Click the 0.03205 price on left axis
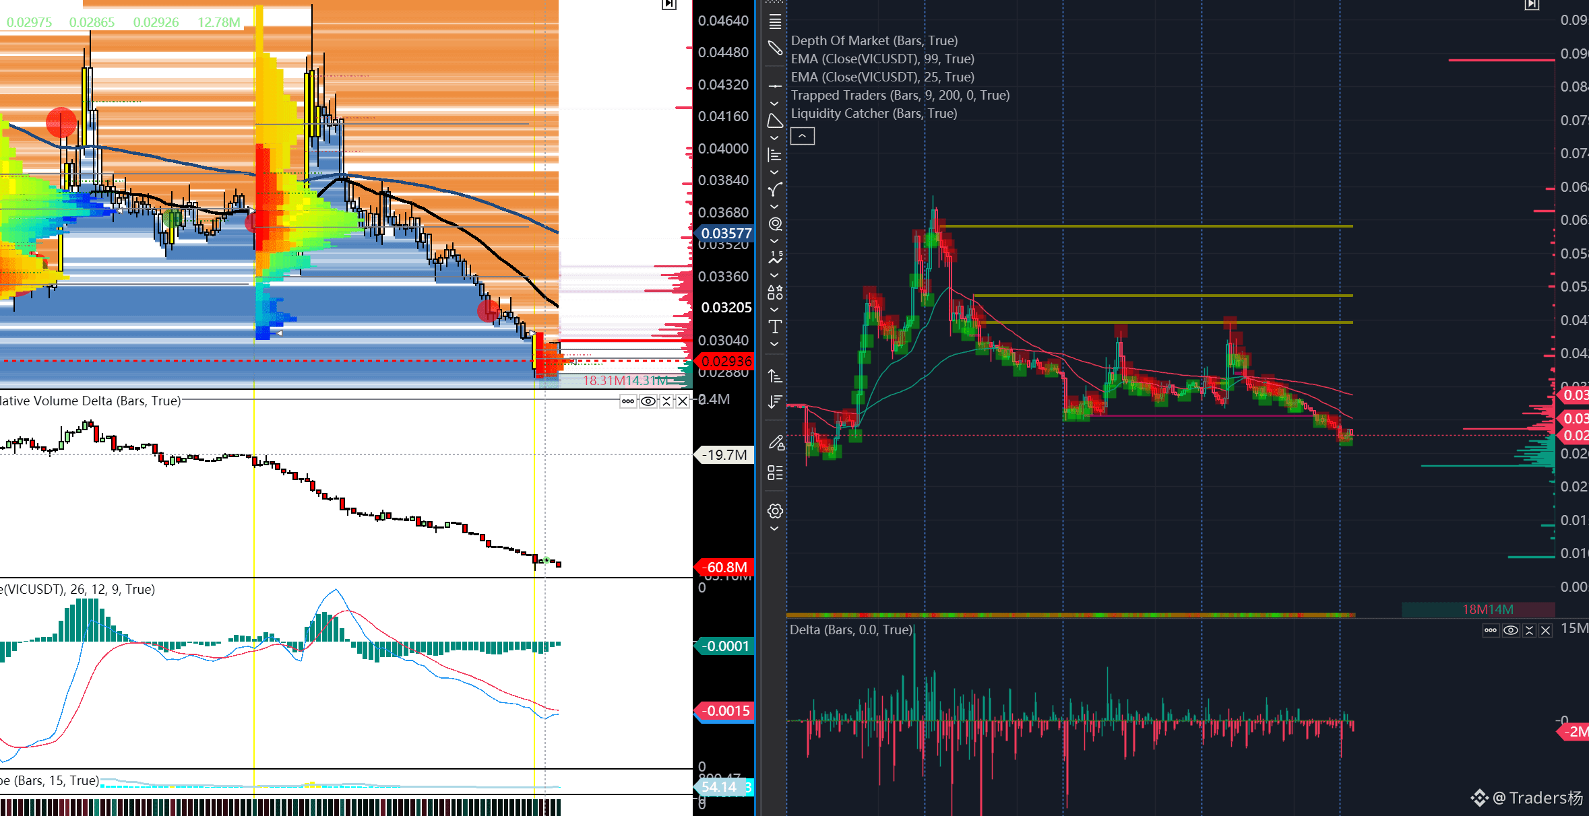 [726, 307]
